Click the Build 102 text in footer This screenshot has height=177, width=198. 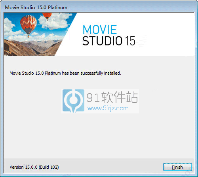point(49,167)
